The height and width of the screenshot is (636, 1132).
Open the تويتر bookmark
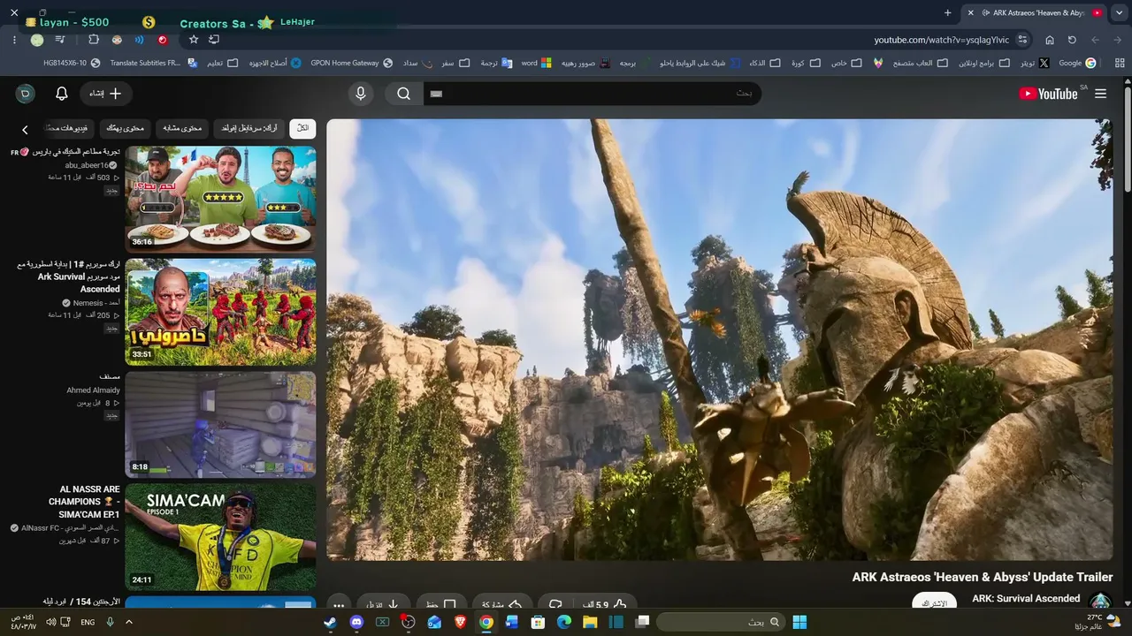point(1035,64)
